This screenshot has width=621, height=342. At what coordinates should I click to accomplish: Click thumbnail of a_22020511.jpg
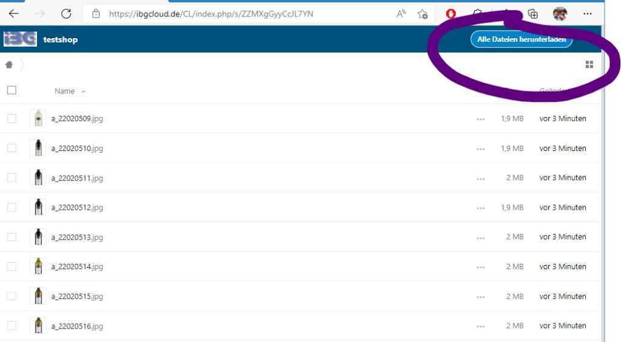pyautogui.click(x=38, y=178)
